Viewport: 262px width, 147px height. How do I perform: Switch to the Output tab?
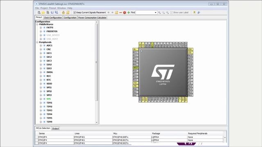click(x=55, y=129)
